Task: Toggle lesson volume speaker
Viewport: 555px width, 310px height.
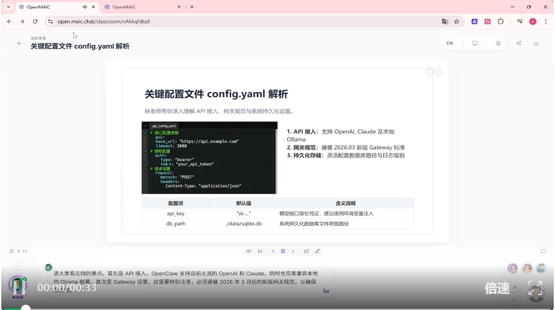Action: [249, 251]
